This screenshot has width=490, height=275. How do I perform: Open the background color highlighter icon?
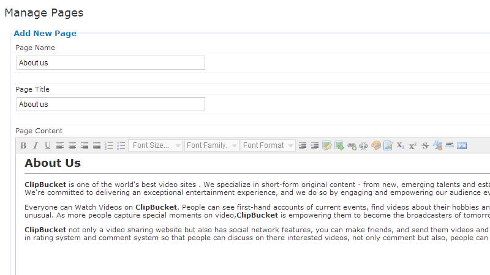coord(388,145)
